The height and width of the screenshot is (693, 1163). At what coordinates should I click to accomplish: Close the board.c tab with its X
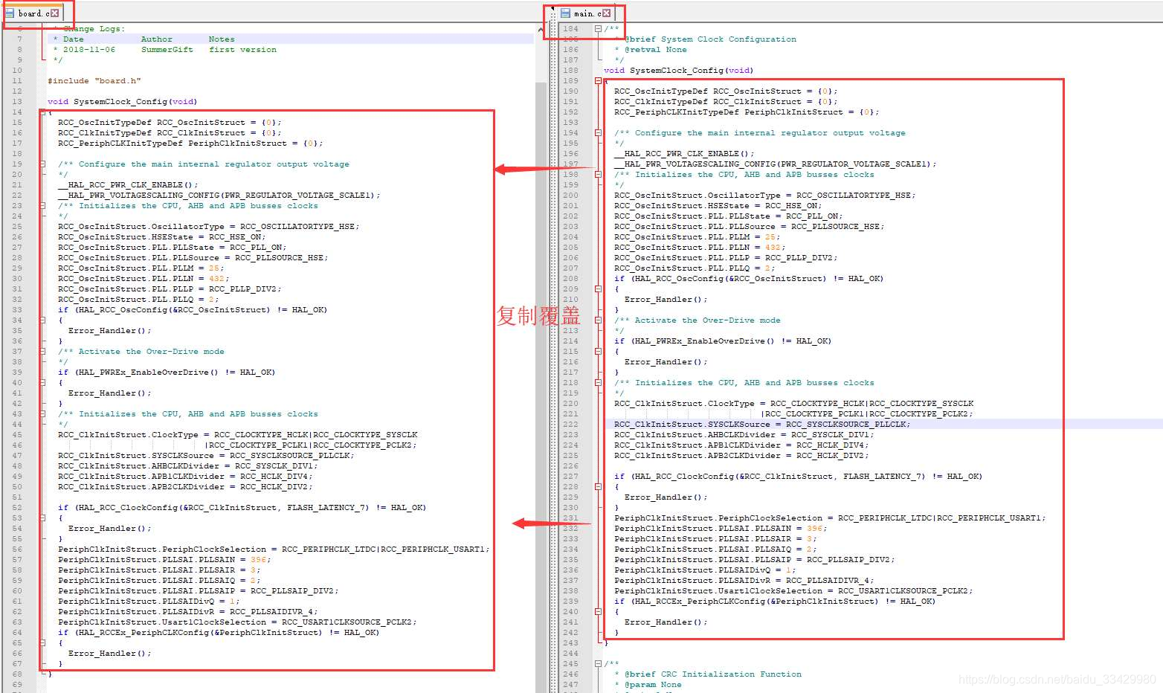[55, 13]
